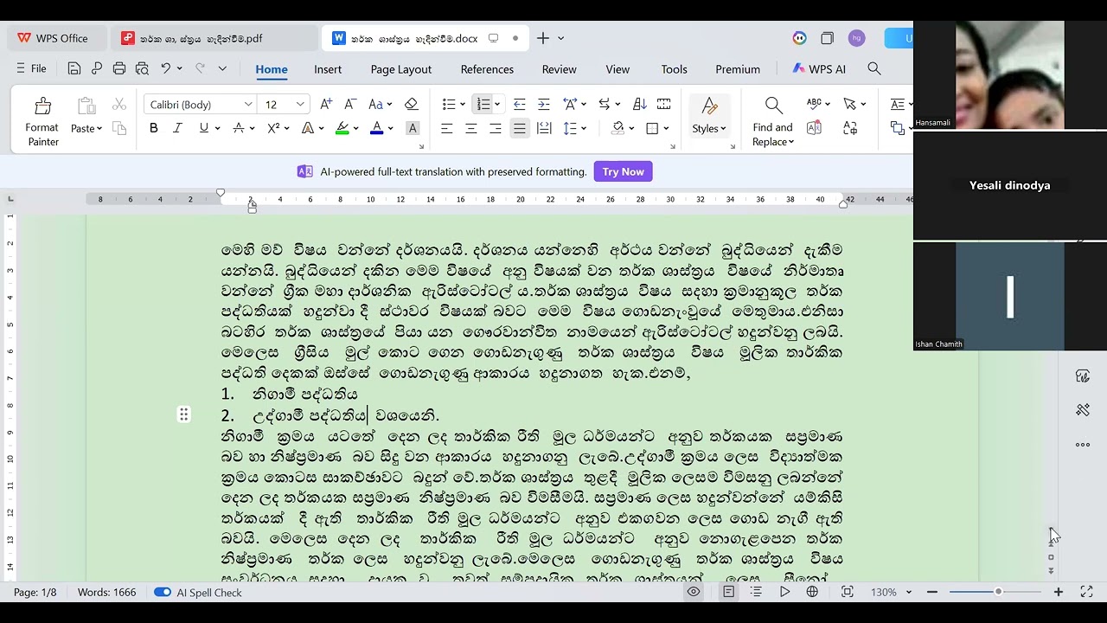The image size is (1107, 623).
Task: Increase paragraph indent
Action: pyautogui.click(x=544, y=104)
